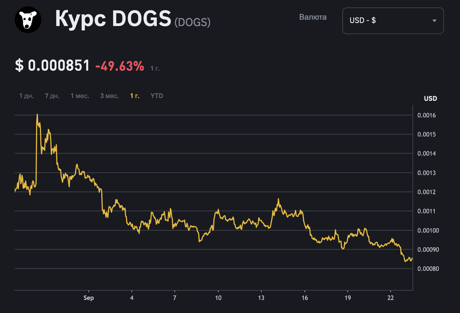Click the date axis label 19
The width and height of the screenshot is (460, 313).
click(348, 298)
